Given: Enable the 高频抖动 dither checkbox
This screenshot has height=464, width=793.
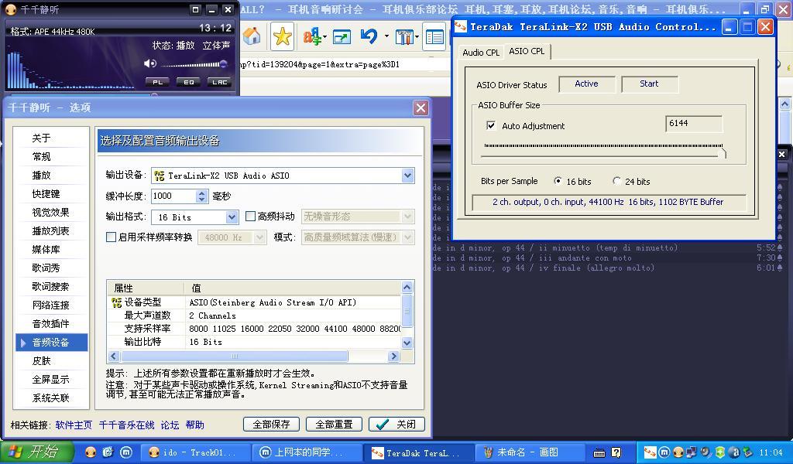Looking at the screenshot, I should point(250,216).
